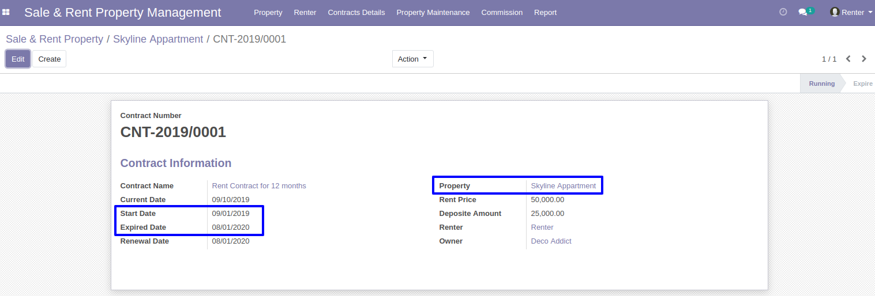The height and width of the screenshot is (296, 875).
Task: Go to Sale & Rent Property breadcrumb
Action: pos(54,39)
